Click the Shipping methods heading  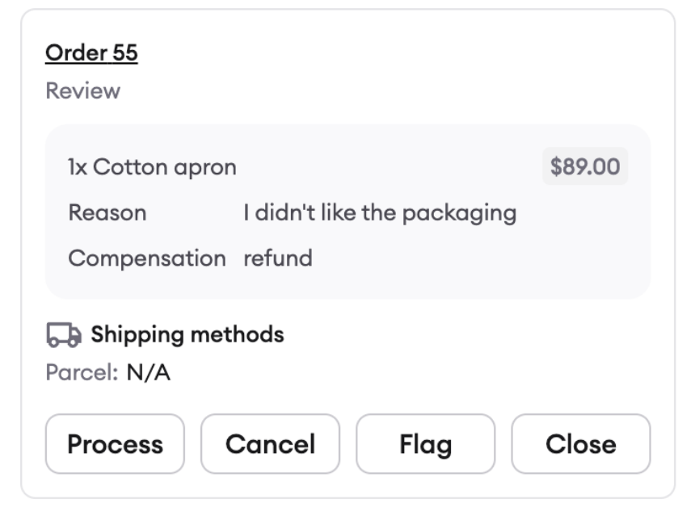point(187,334)
